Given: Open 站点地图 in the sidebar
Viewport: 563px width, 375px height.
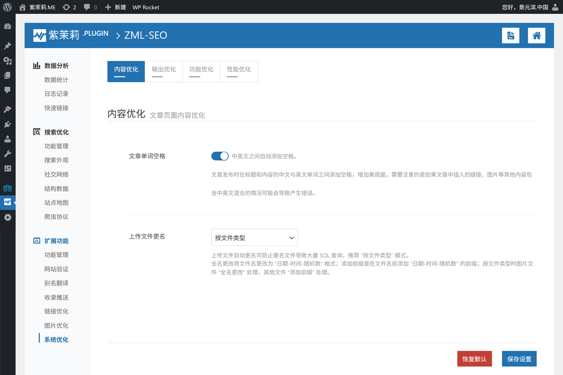Looking at the screenshot, I should pos(56,202).
